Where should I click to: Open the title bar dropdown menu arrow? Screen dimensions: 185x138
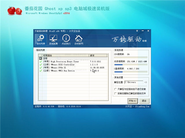point(137,31)
